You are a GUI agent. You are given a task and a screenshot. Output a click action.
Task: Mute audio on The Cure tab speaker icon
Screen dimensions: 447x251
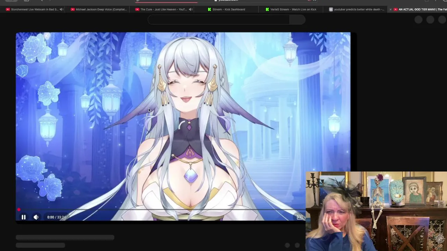(x=191, y=9)
